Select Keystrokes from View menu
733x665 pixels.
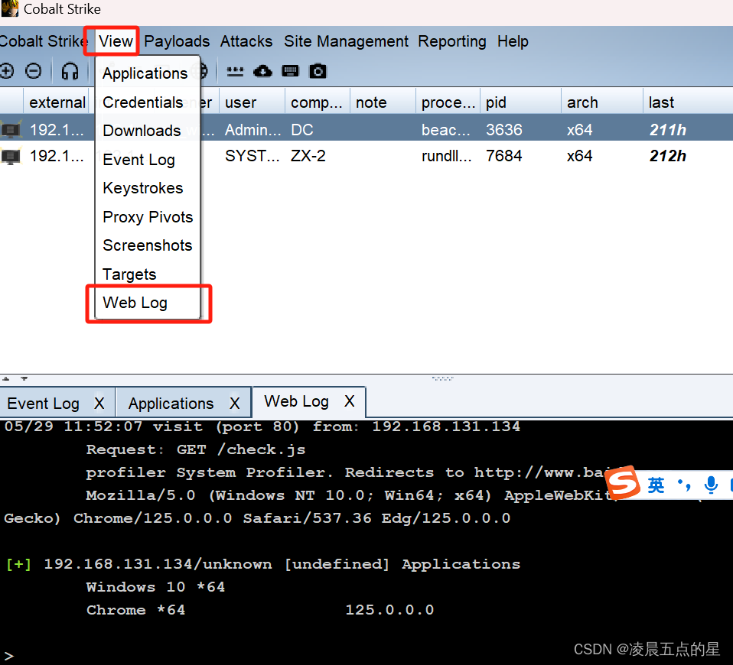[148, 188]
